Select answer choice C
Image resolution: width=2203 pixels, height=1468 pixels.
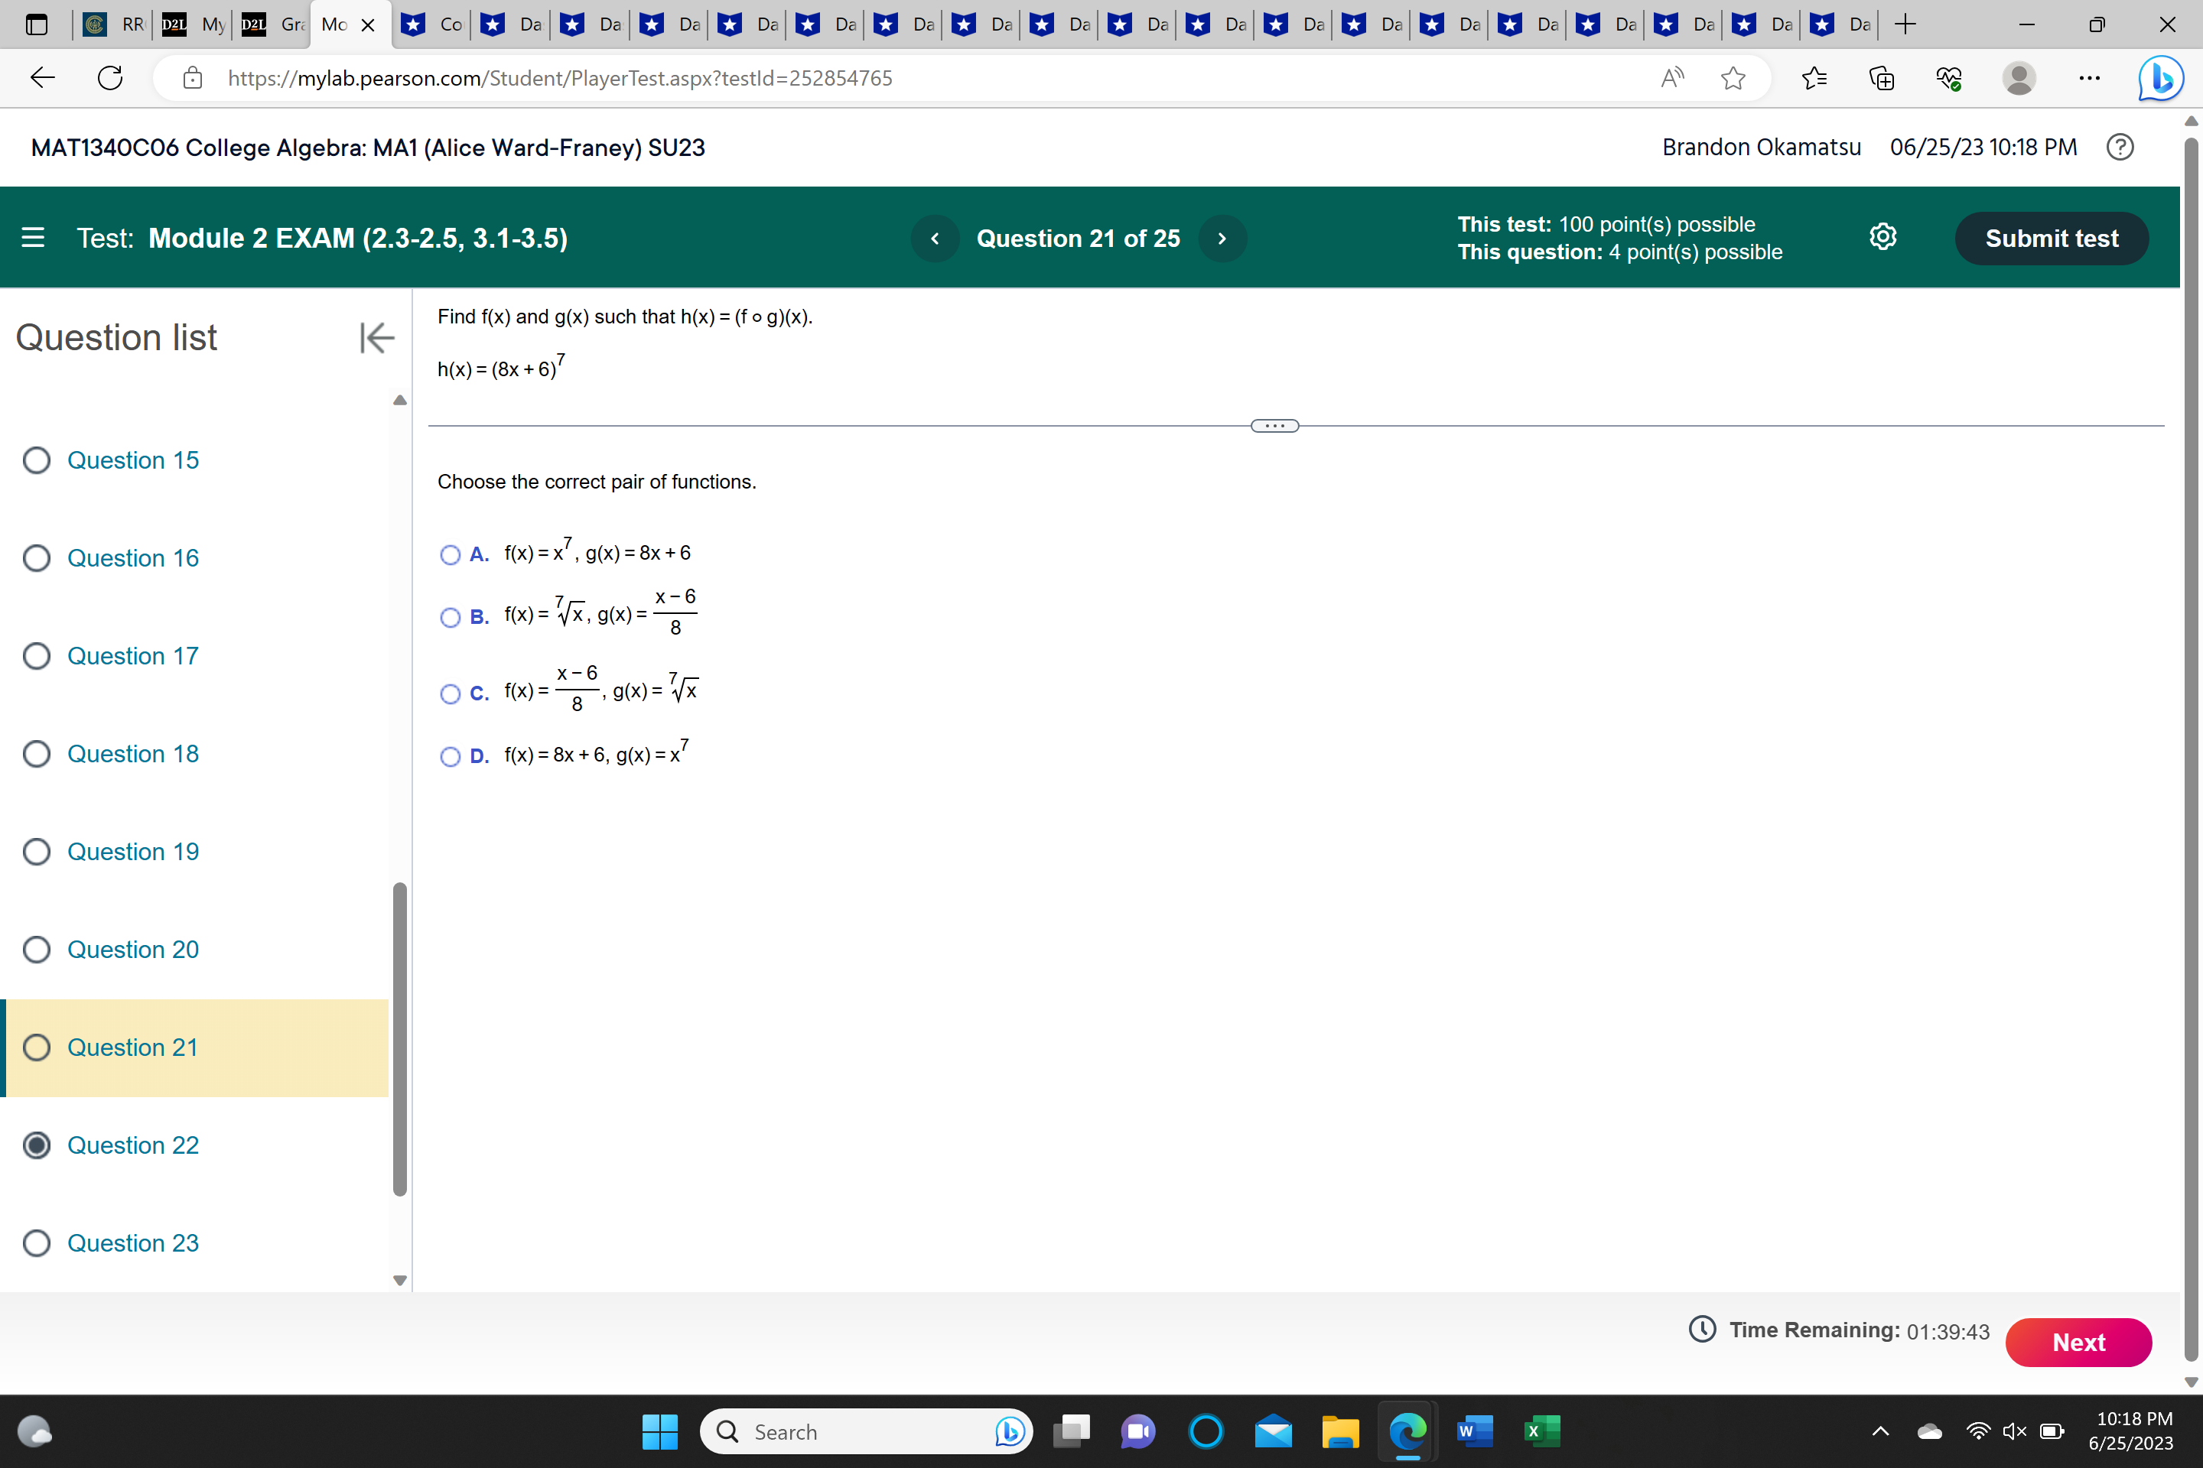(450, 693)
